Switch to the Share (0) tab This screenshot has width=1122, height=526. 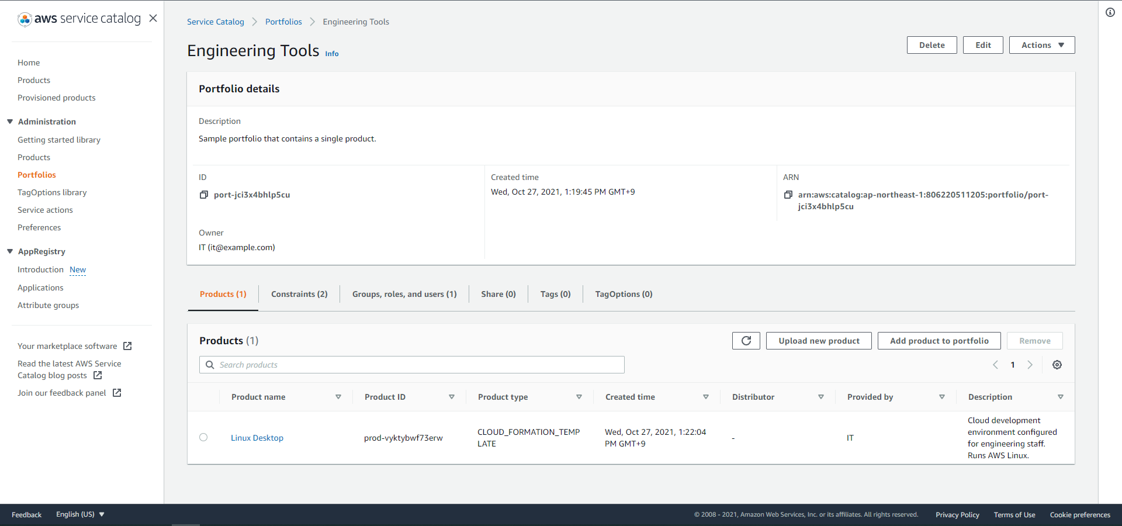click(498, 294)
